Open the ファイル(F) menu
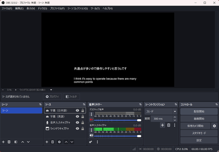 tap(7, 8)
